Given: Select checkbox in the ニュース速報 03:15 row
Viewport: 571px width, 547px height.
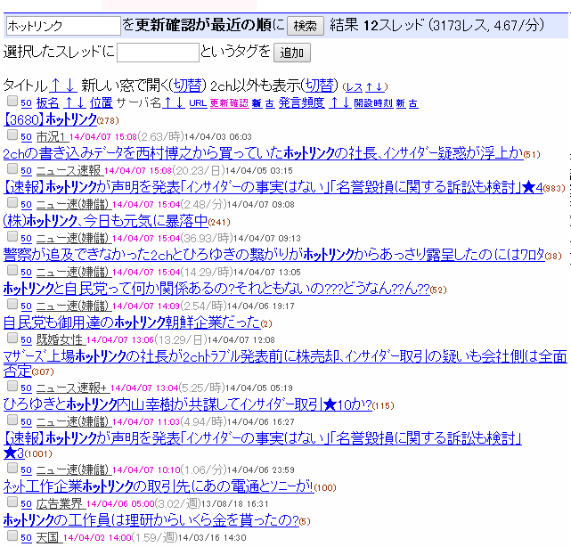Looking at the screenshot, I should coord(12,168).
